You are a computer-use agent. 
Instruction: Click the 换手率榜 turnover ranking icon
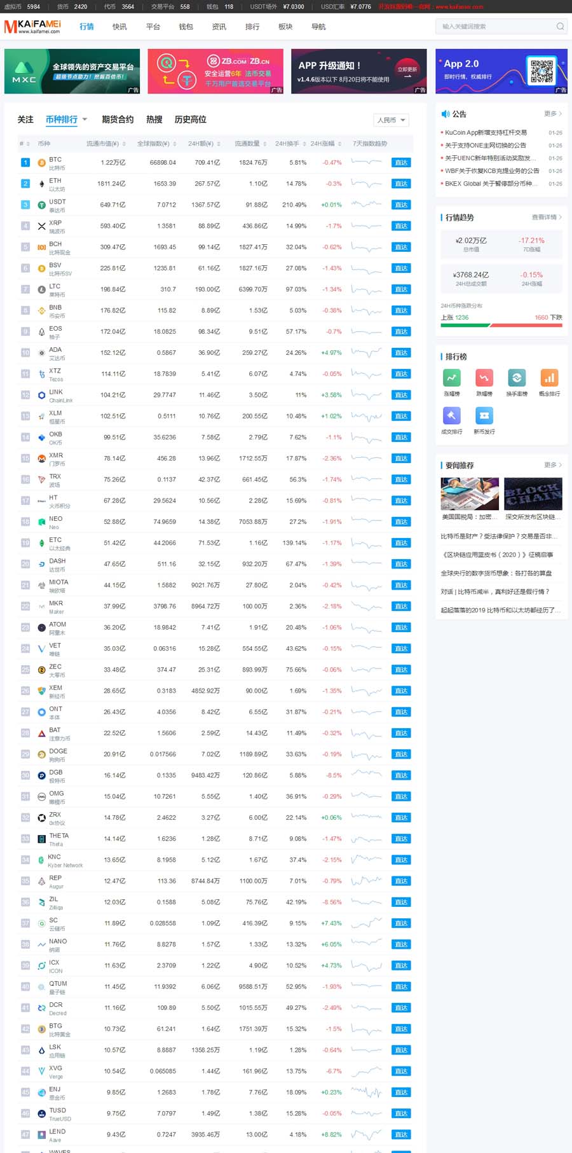pos(517,378)
